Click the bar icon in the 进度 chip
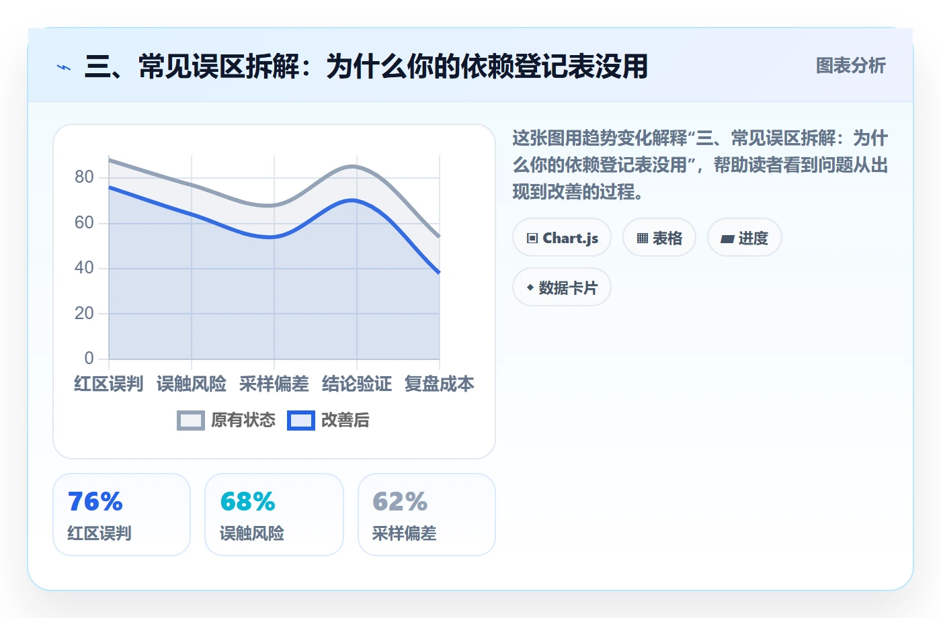The height and width of the screenshot is (618, 941). click(727, 238)
